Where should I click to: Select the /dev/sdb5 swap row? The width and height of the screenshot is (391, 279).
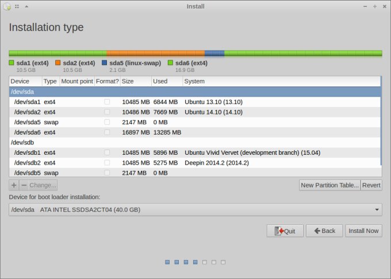point(195,173)
